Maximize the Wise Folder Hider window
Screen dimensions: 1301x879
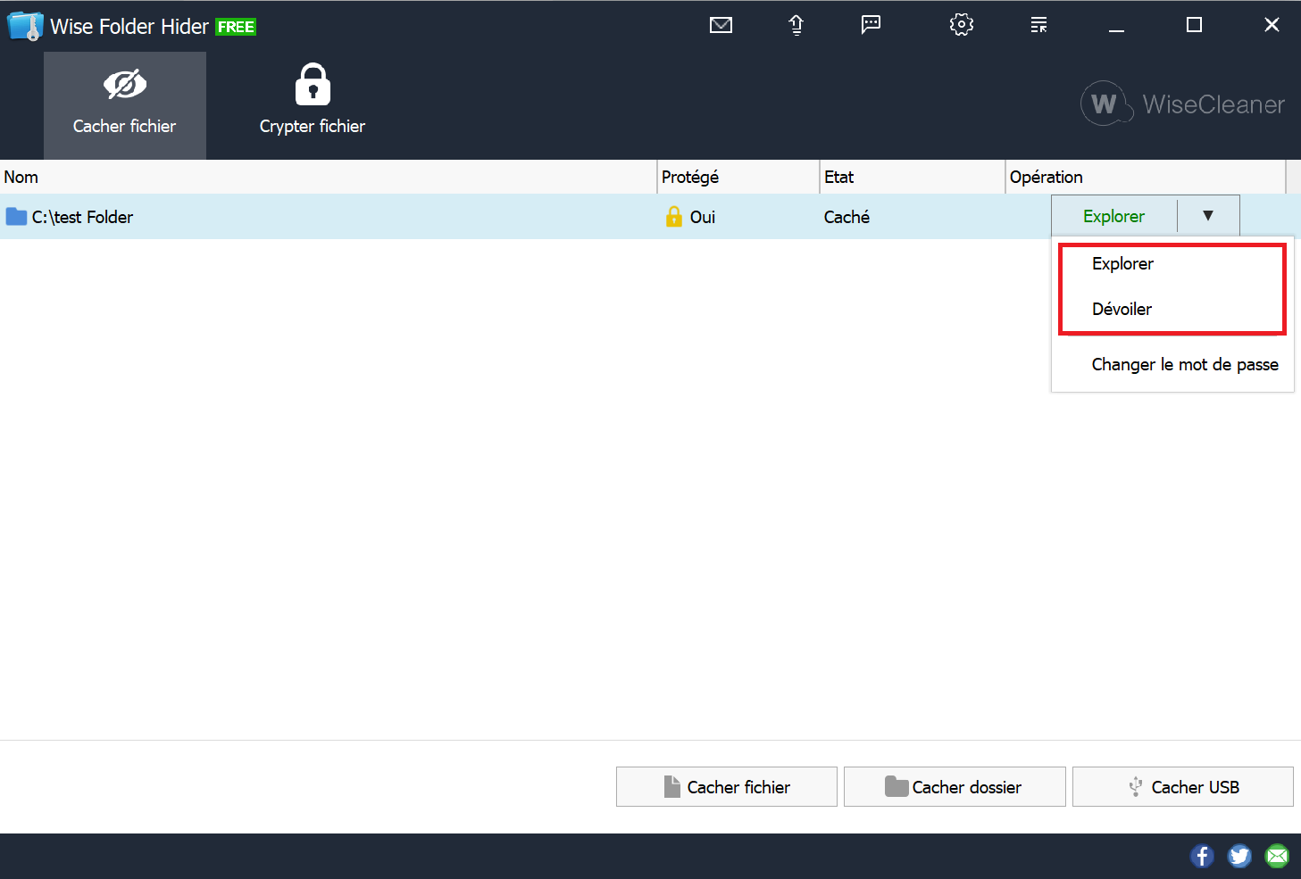[1194, 25]
